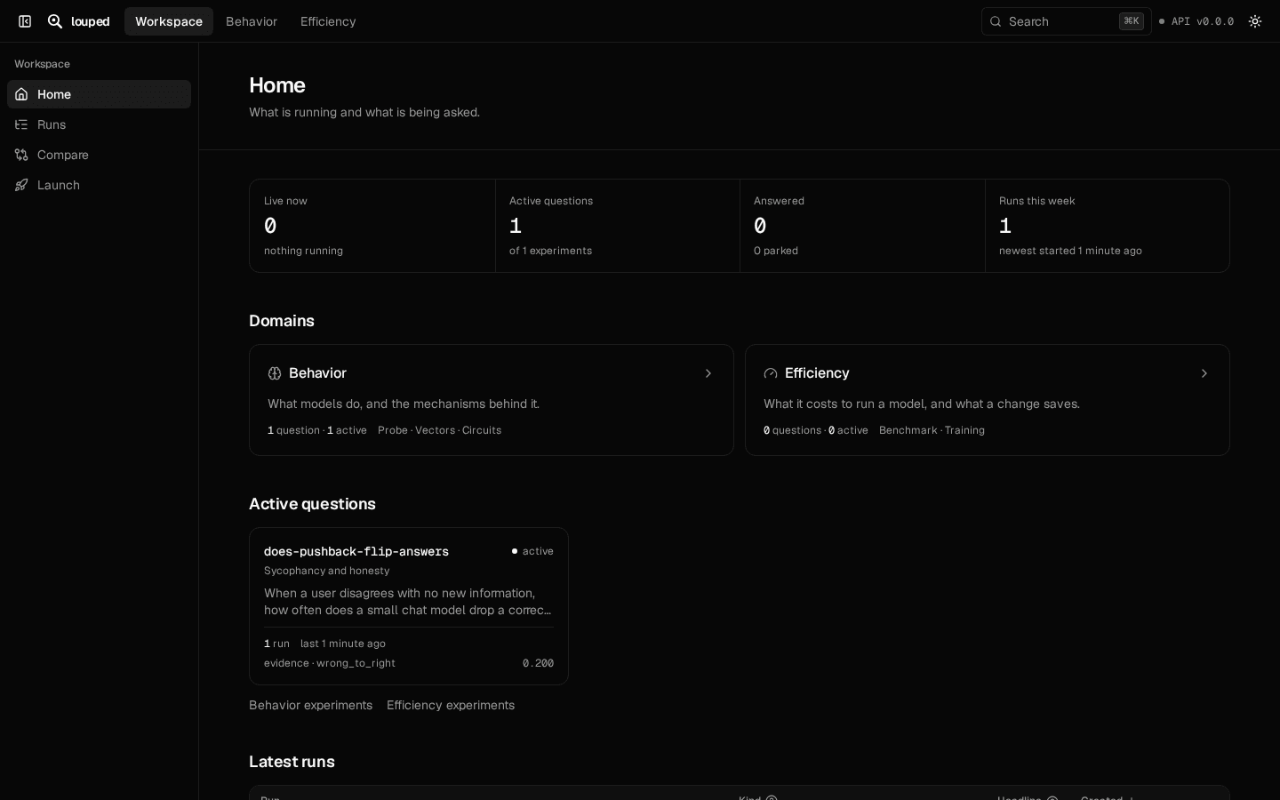1280x800 pixels.
Task: Collapse the sidebar with the panel icon
Action: click(25, 21)
